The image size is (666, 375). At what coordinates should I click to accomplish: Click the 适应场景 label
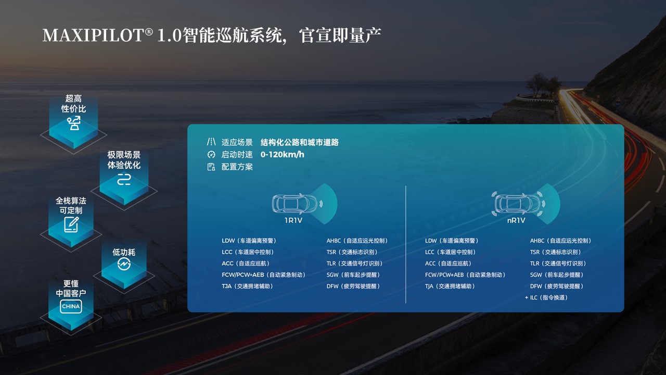pos(237,142)
